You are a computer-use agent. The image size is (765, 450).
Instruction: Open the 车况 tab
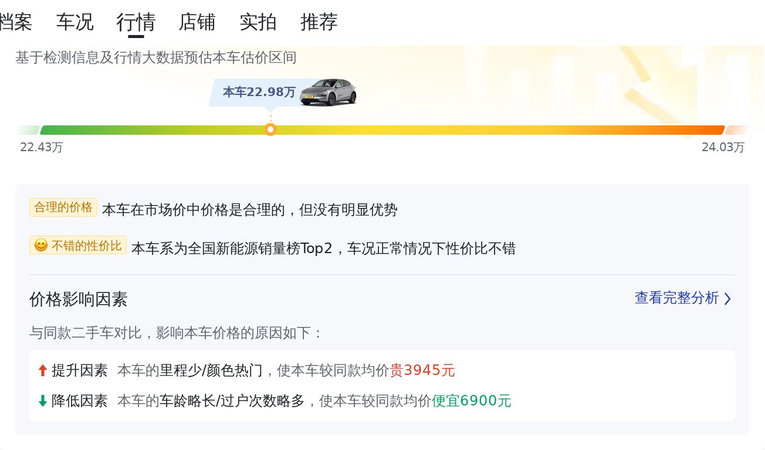click(75, 22)
